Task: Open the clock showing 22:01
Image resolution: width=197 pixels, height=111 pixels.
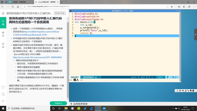Action: [185, 108]
